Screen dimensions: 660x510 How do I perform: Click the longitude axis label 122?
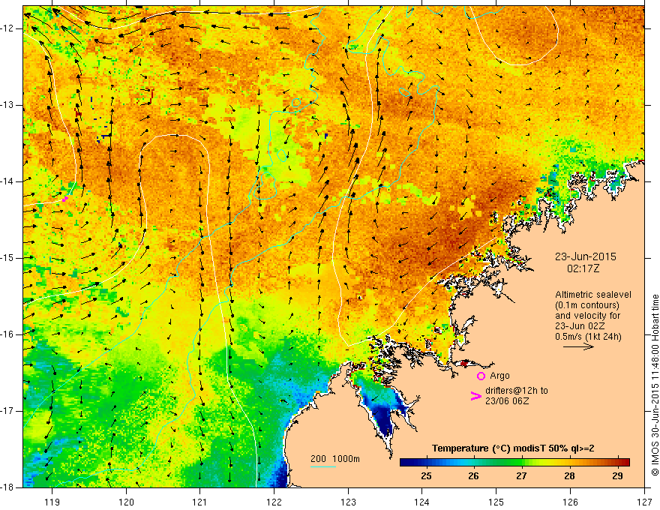[x=274, y=502]
